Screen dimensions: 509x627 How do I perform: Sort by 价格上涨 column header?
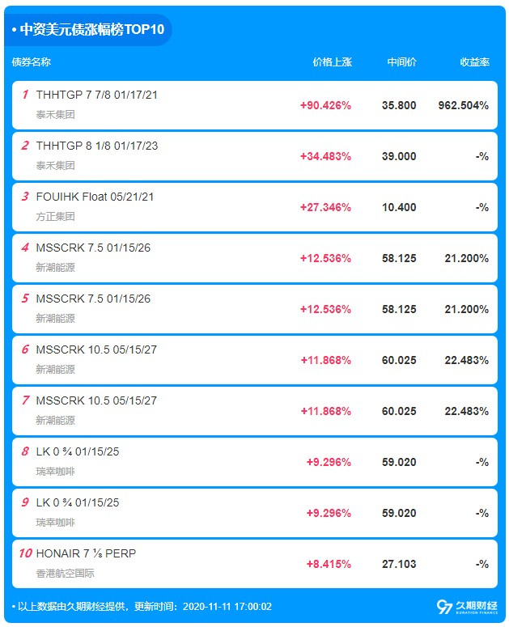pos(333,62)
